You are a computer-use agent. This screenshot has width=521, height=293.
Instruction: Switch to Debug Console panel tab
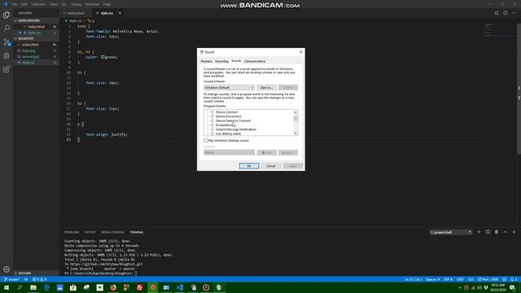(x=112, y=232)
